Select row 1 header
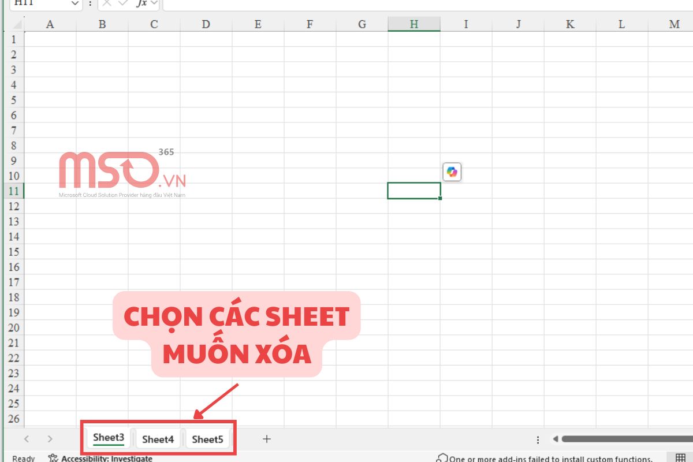 coord(14,39)
